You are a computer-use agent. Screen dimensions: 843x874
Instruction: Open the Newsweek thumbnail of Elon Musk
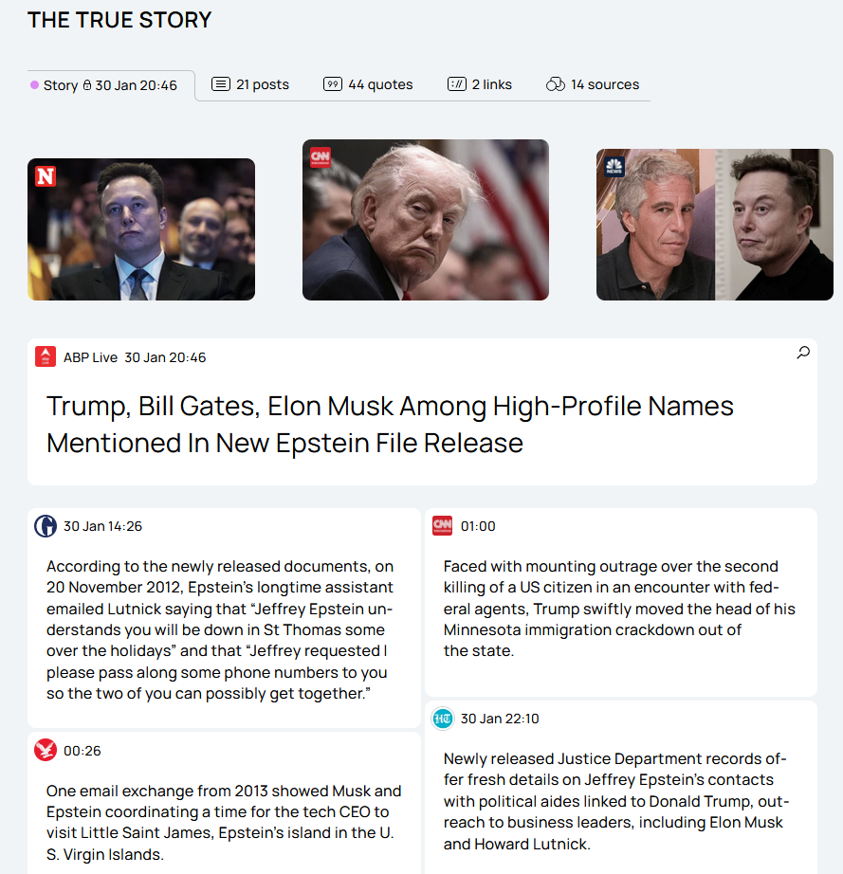[x=141, y=229]
